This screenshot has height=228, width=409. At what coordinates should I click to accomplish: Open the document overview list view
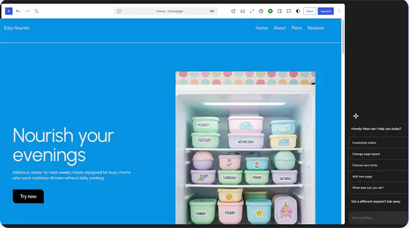36,11
